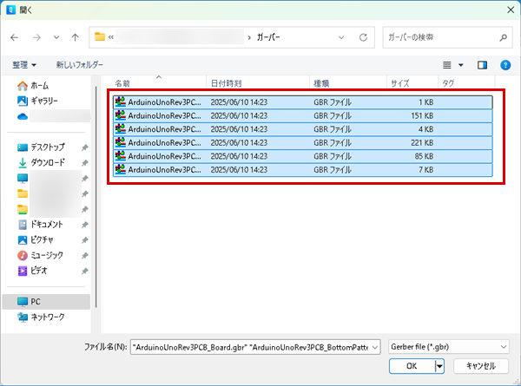Open ホーム in the navigation pane
Viewport: 521px width, 386px height.
(x=33, y=86)
